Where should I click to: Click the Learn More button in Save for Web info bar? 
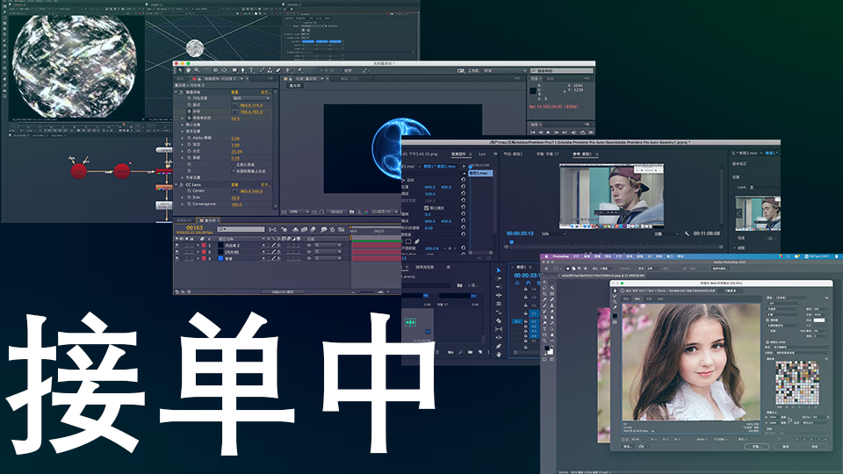tap(730, 291)
